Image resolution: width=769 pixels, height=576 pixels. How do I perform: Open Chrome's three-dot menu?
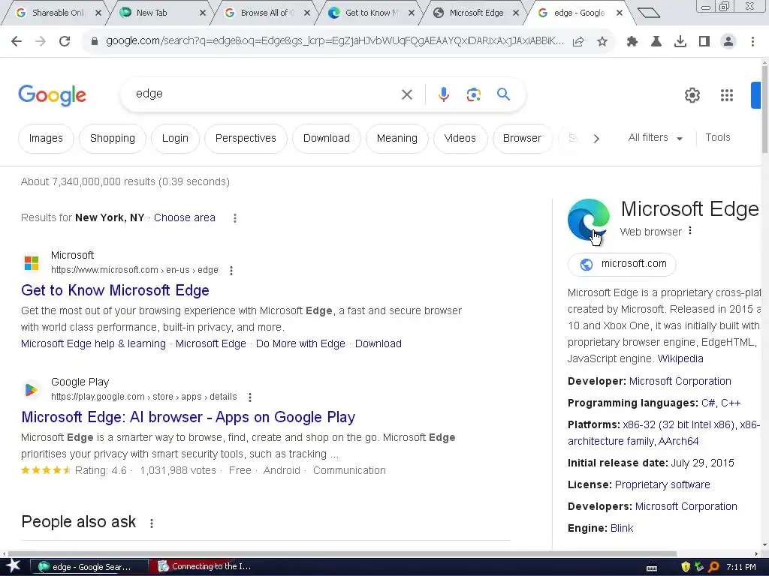tap(752, 42)
